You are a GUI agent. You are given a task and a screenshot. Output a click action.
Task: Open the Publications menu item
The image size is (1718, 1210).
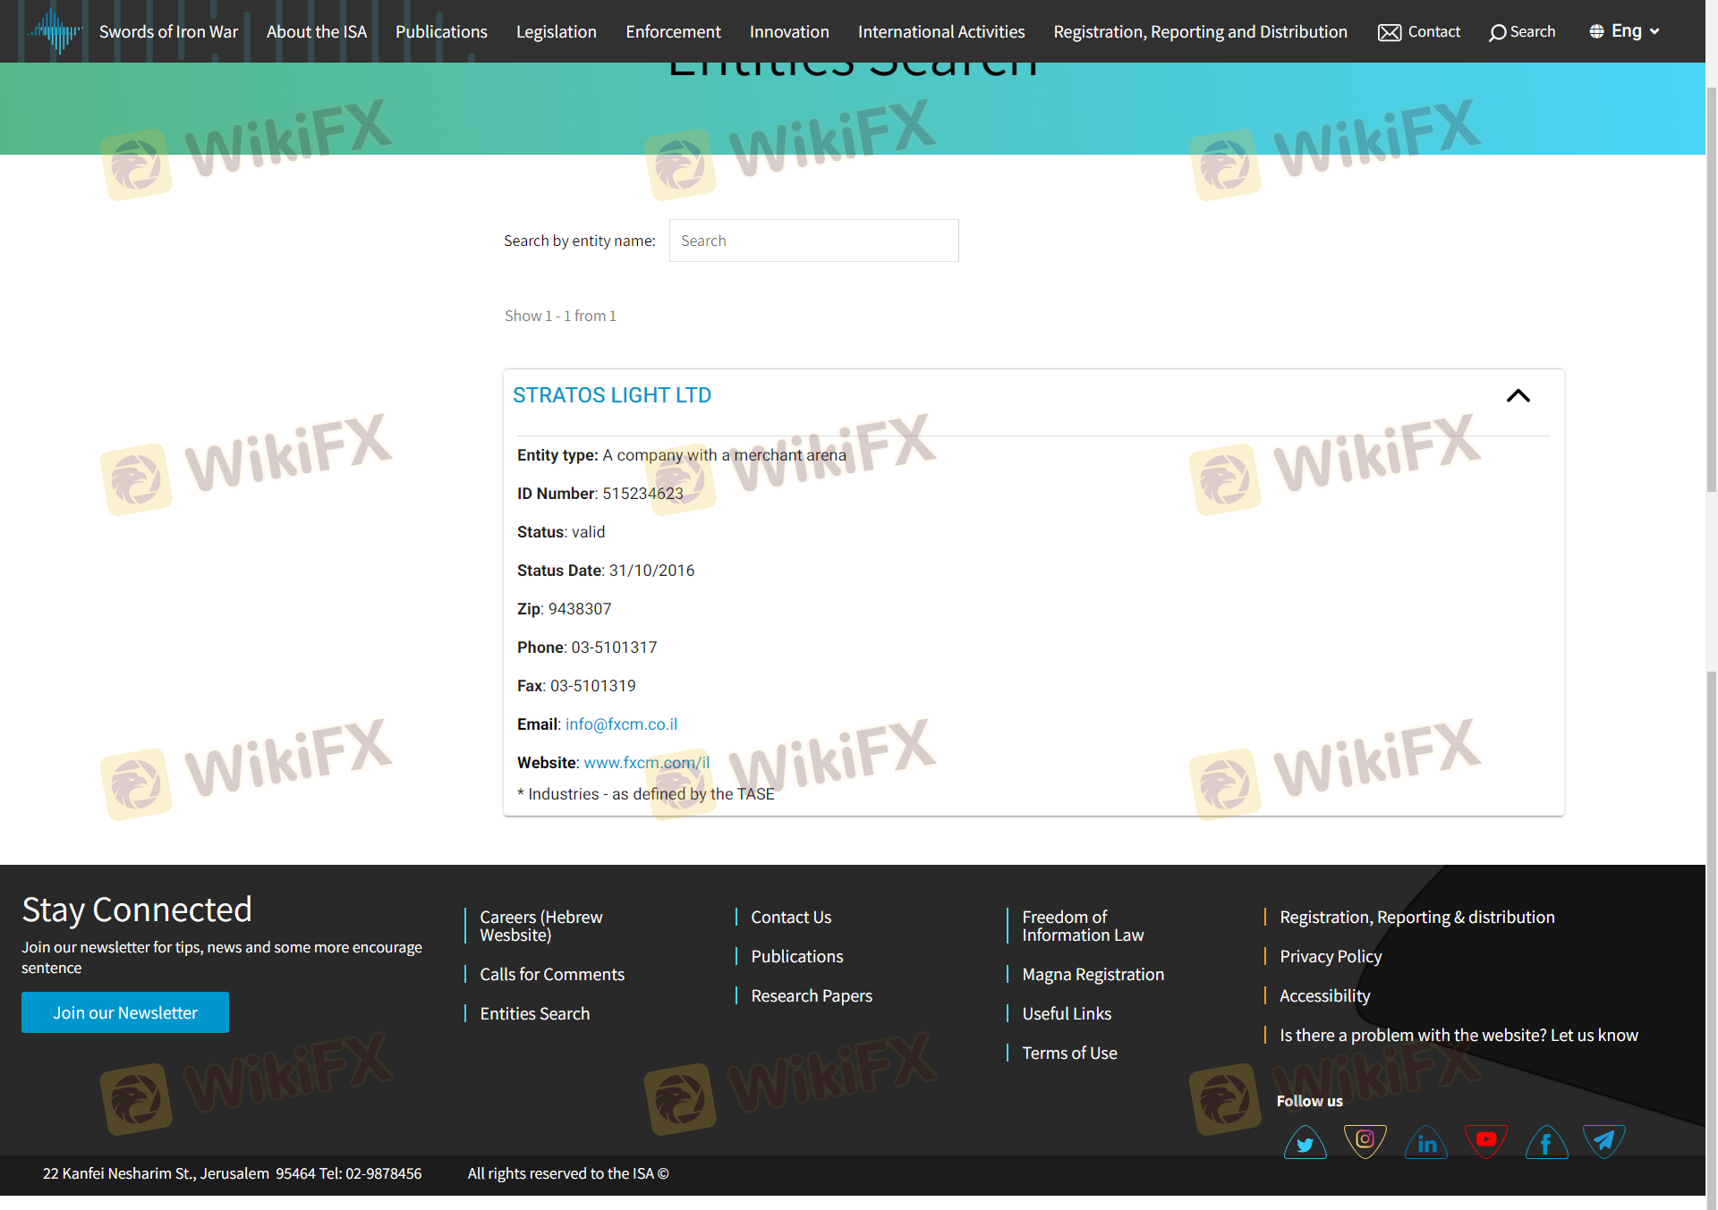coord(441,31)
